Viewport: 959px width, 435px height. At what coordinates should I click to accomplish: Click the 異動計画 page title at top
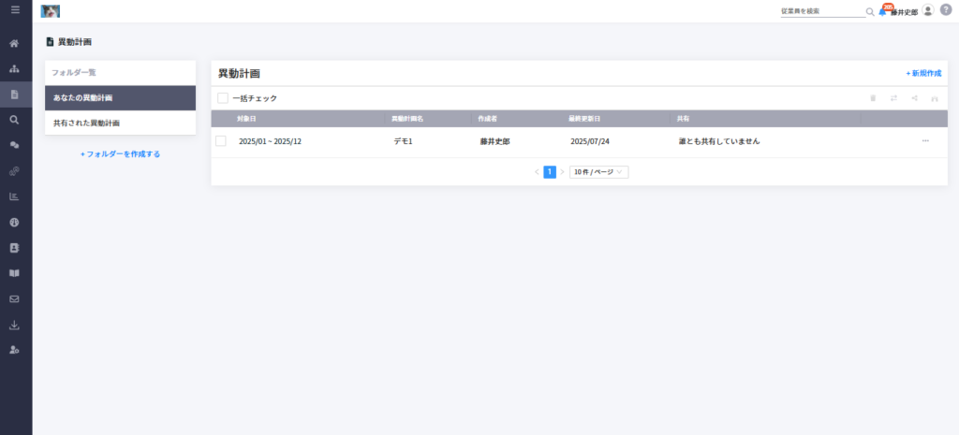click(x=75, y=42)
